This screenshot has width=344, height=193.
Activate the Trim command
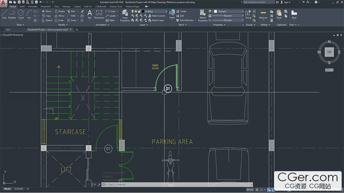[71, 11]
